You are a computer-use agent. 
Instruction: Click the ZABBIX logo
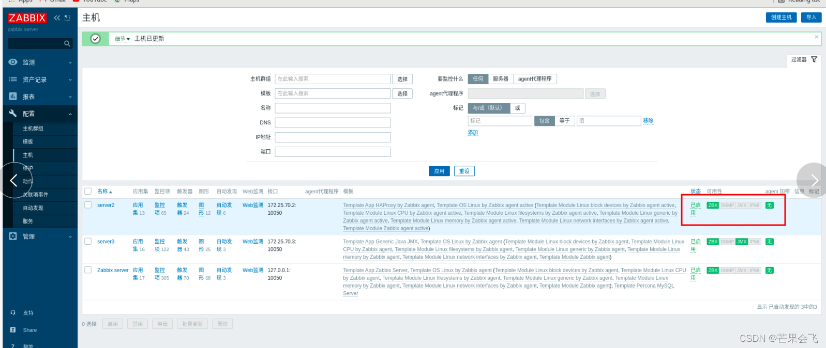[27, 18]
